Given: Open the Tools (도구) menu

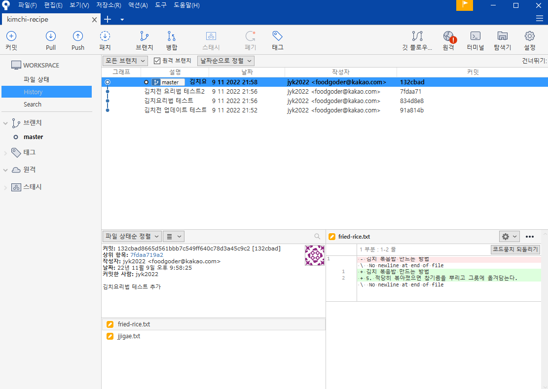Looking at the screenshot, I should (161, 5).
